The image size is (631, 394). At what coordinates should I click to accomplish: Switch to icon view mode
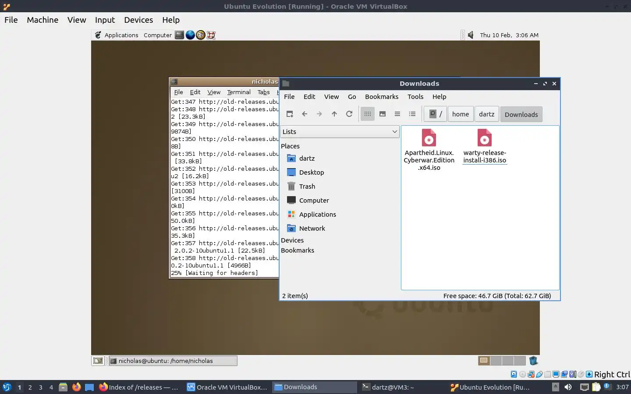tap(368, 114)
